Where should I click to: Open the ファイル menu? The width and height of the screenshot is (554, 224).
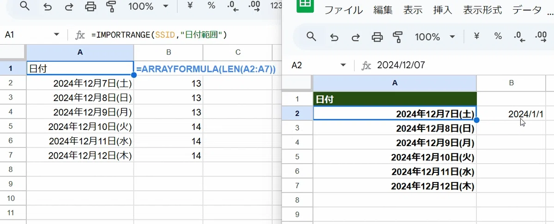tap(343, 10)
